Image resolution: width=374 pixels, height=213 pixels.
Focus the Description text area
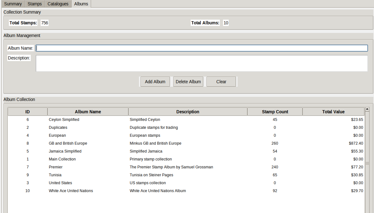(x=201, y=63)
